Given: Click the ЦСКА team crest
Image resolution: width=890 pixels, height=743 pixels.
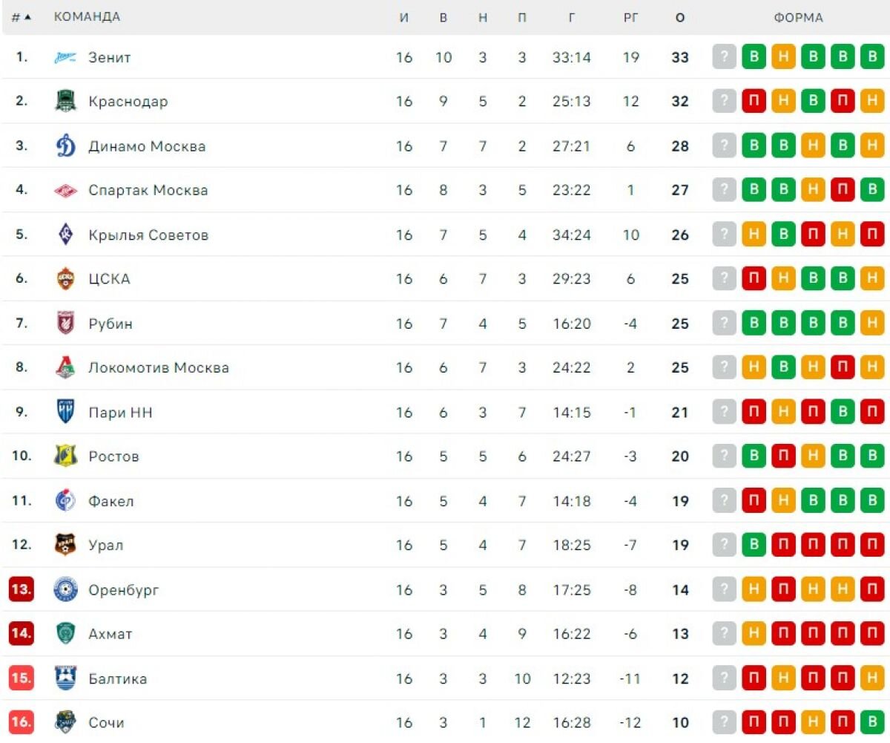Looking at the screenshot, I should tap(65, 278).
